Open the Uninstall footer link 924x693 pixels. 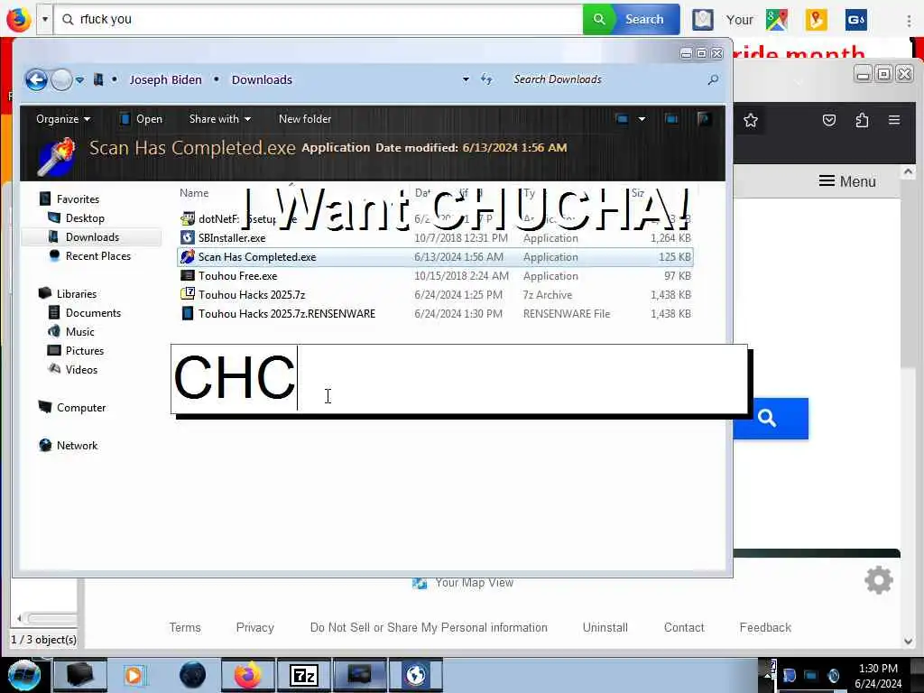[605, 628]
